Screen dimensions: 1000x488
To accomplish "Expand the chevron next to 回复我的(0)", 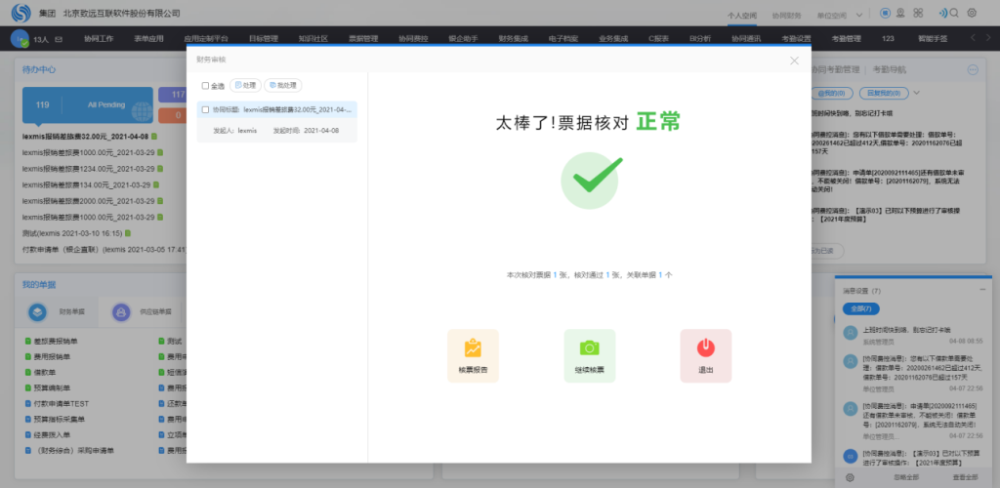I will point(916,92).
